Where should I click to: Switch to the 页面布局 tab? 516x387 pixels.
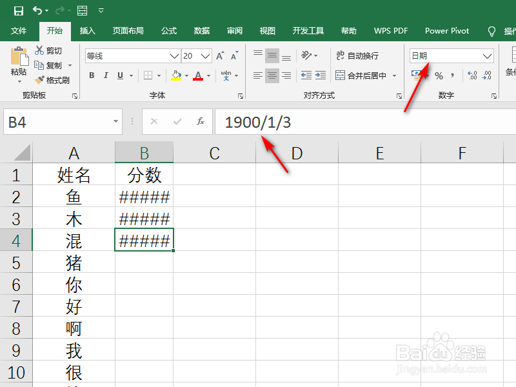coord(128,31)
